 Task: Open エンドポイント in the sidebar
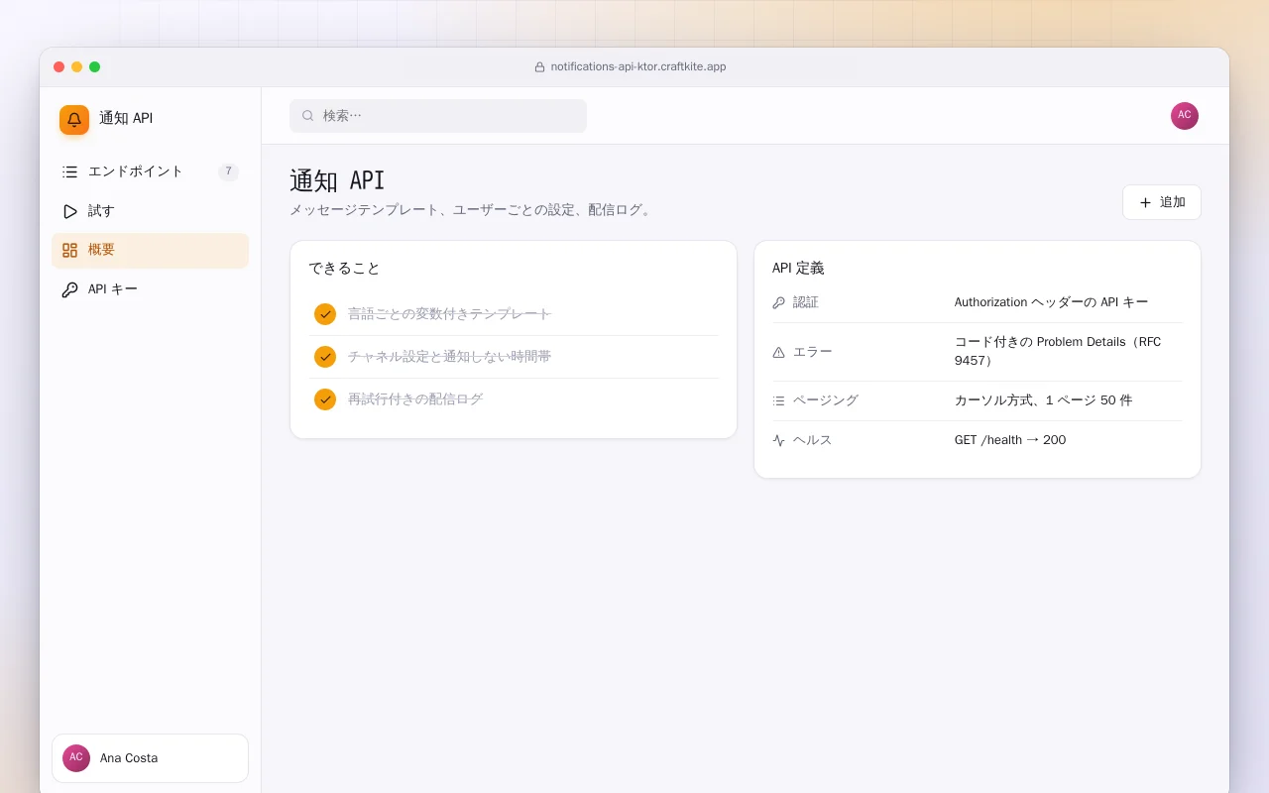point(150,171)
